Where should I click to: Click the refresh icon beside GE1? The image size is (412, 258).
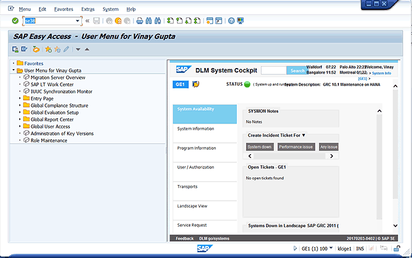pyautogui.click(x=196, y=84)
